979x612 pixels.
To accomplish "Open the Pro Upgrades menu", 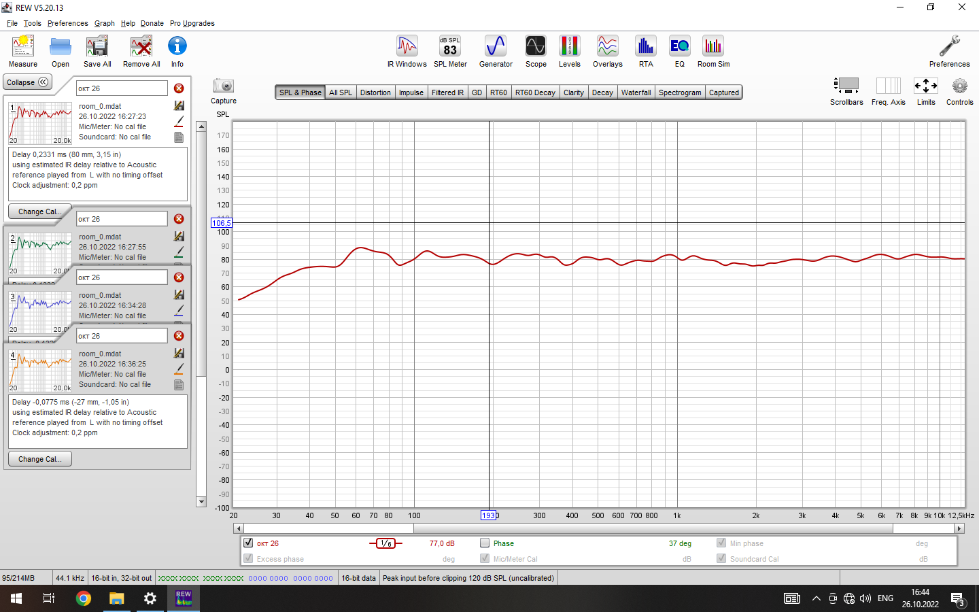I will [x=192, y=23].
